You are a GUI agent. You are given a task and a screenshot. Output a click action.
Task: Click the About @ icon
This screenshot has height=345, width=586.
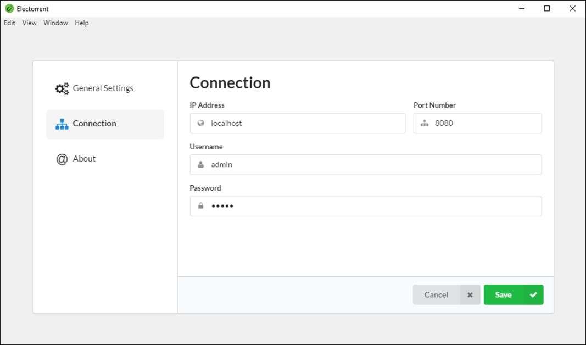tap(62, 159)
